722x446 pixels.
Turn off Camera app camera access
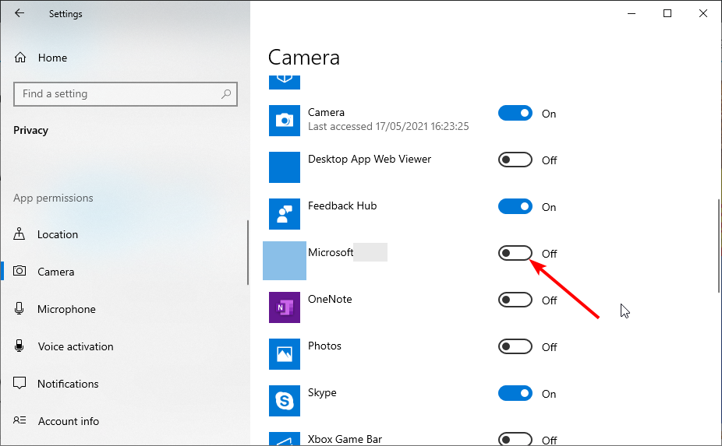[x=515, y=114]
